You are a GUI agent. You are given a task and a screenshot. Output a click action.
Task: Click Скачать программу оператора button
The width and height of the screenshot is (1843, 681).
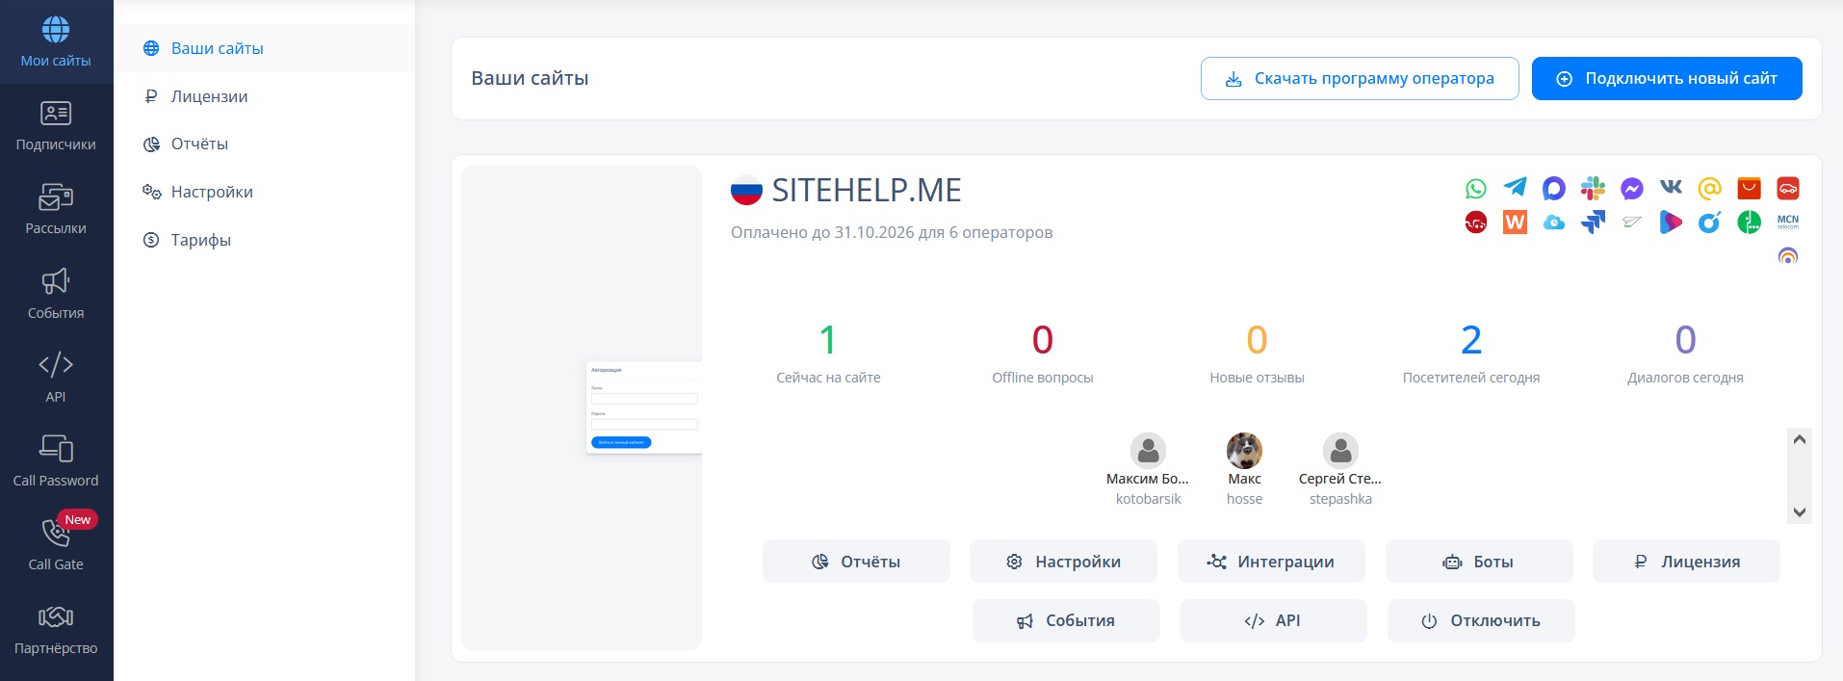click(x=1359, y=78)
